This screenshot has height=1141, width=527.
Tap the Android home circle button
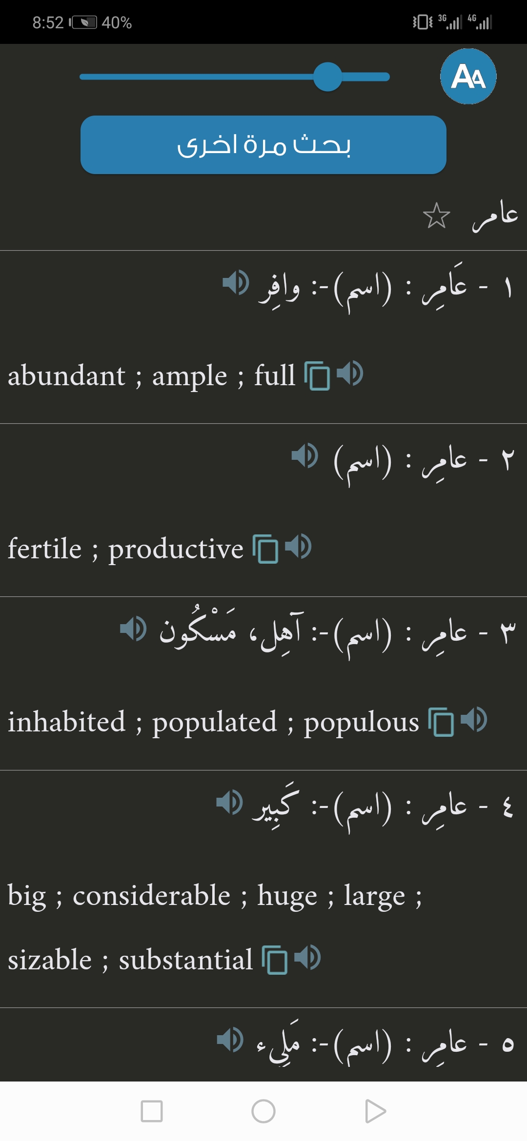[263, 1111]
